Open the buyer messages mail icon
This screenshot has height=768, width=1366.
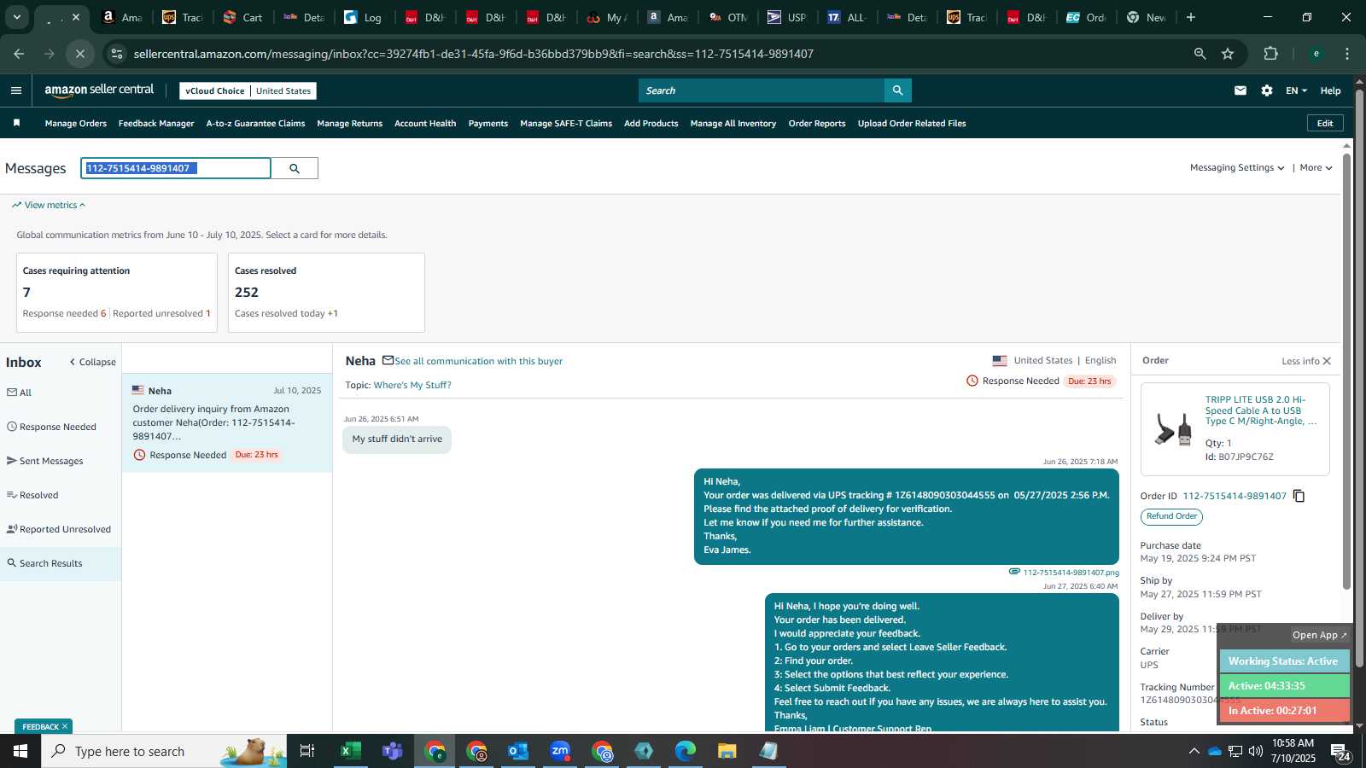[x=1240, y=90]
